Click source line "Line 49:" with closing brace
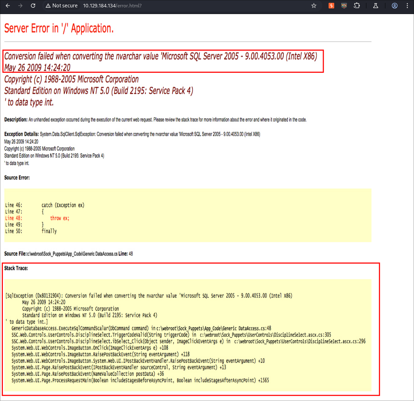414x401 pixels. point(25,225)
